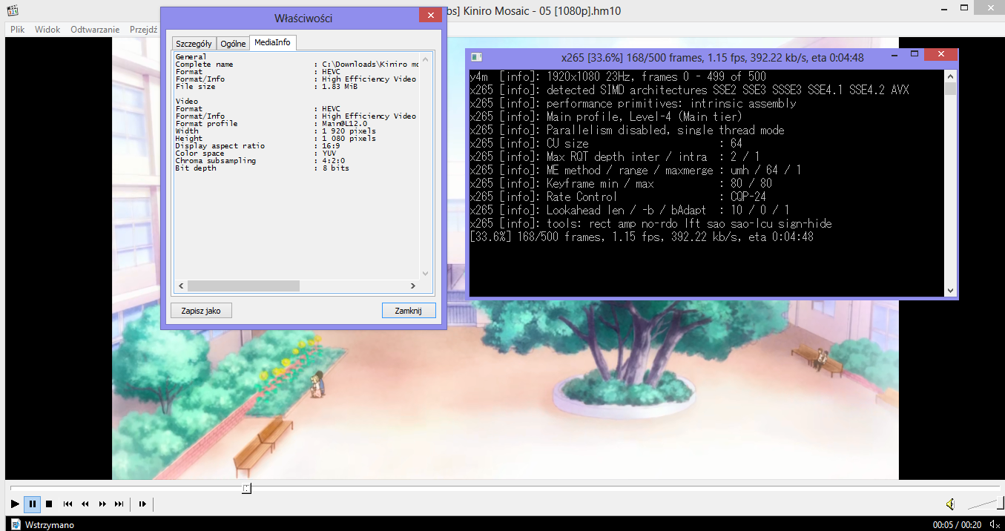The image size is (1005, 531).
Task: Skip to previous file with the back-skip icon
Action: click(x=67, y=504)
